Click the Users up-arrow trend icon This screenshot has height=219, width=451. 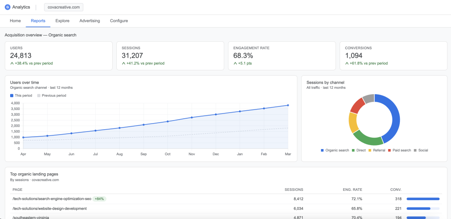click(x=12, y=63)
